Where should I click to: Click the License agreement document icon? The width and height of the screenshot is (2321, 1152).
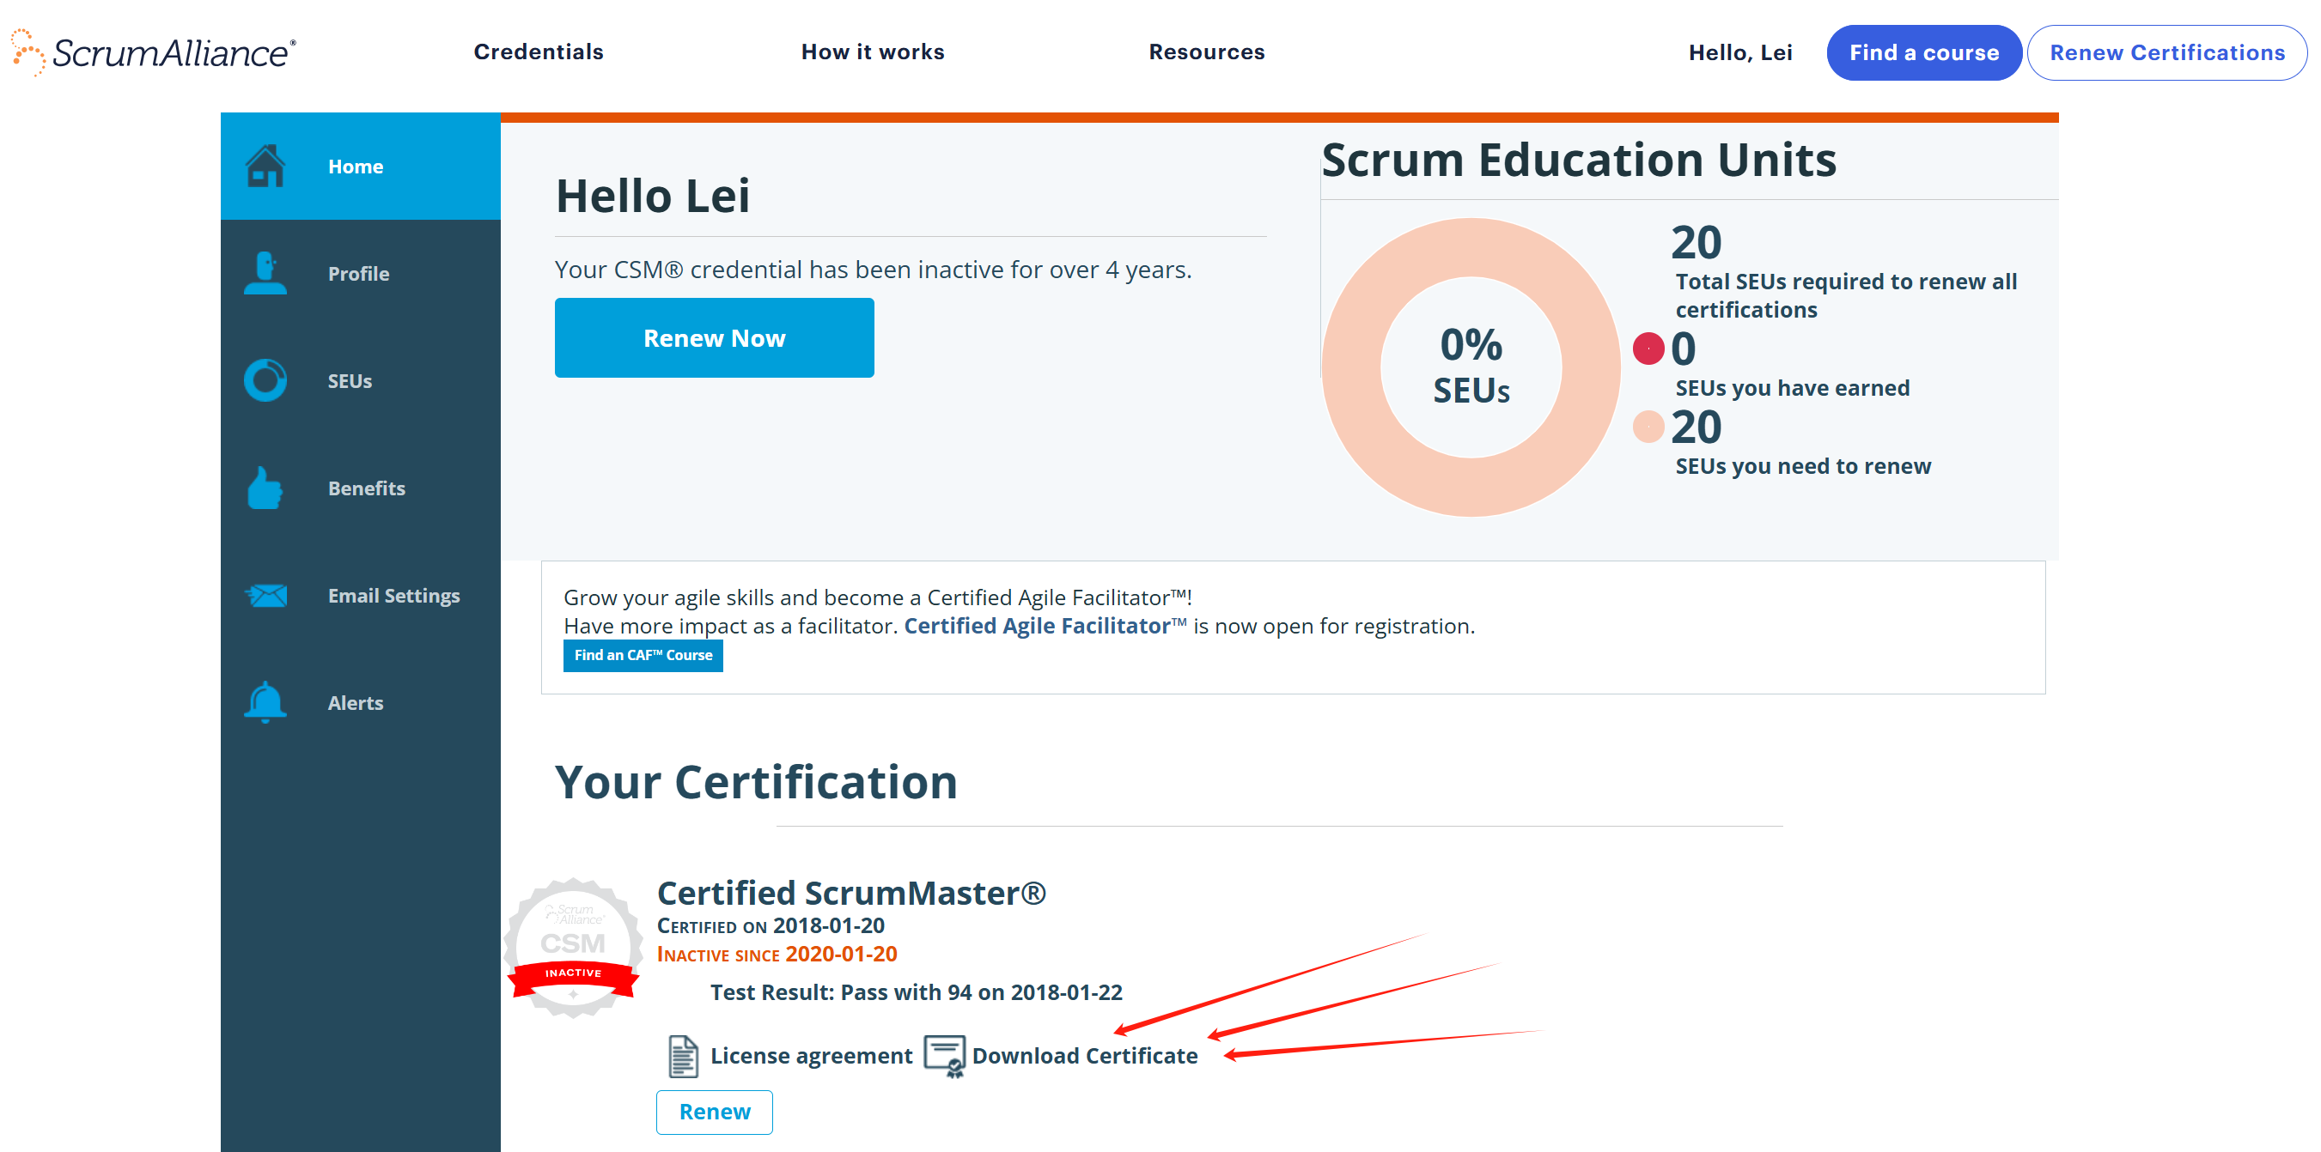coord(683,1056)
